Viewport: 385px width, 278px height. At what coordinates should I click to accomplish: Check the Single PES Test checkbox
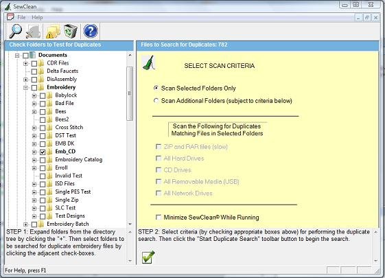(x=43, y=192)
